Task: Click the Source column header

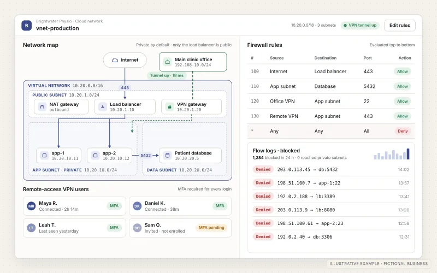Action: point(277,58)
